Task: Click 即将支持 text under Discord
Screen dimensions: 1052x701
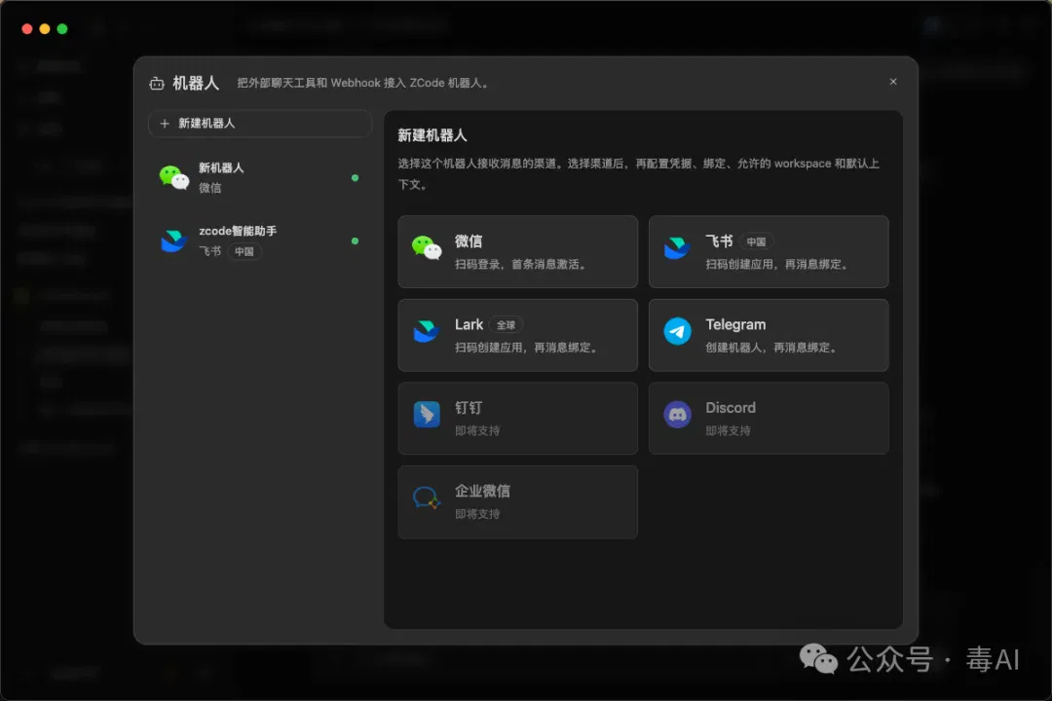Action: pos(728,430)
